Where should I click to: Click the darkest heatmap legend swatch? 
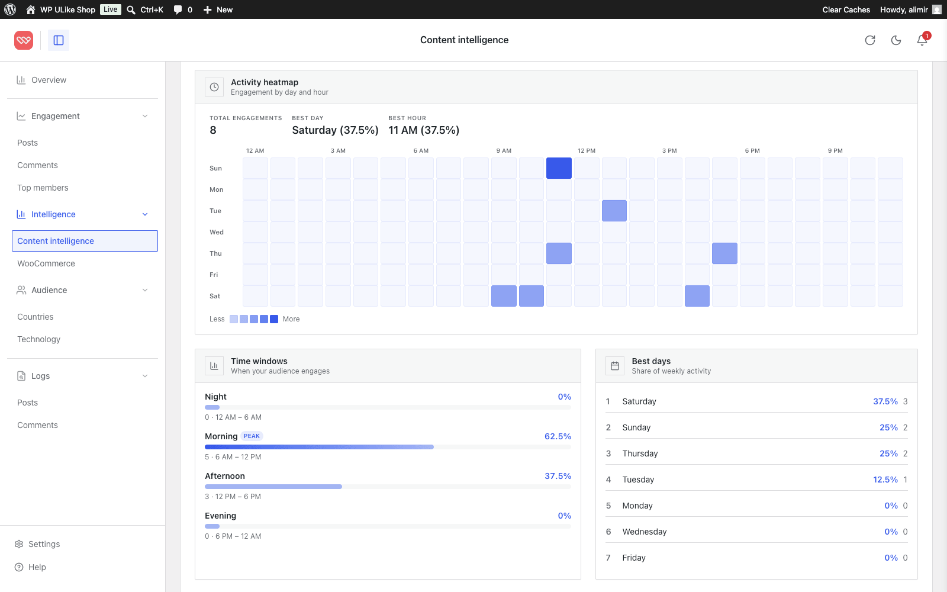coord(274,319)
